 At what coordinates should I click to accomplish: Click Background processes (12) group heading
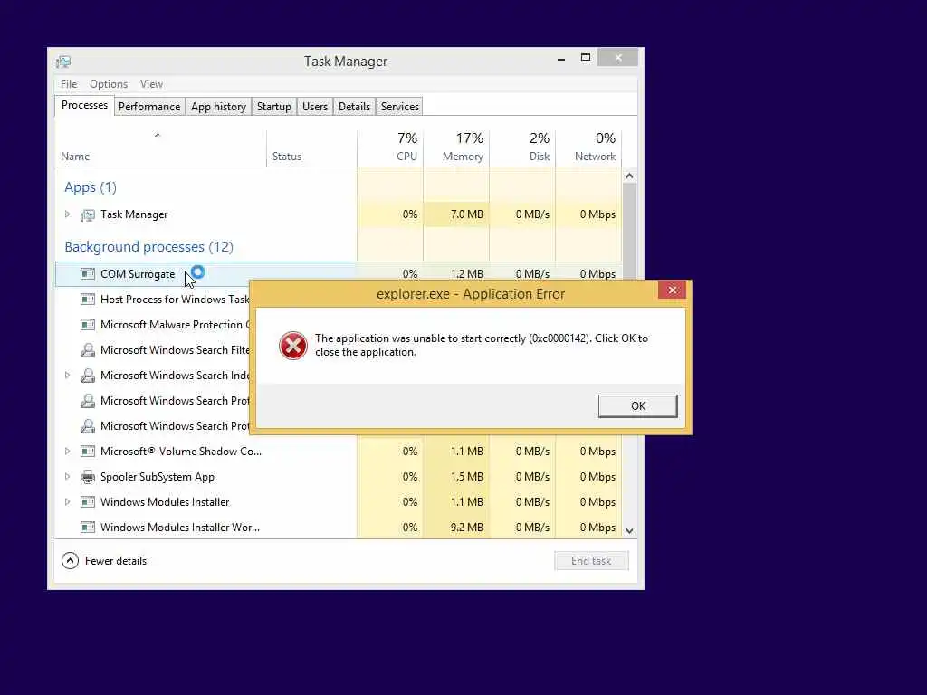pos(149,247)
